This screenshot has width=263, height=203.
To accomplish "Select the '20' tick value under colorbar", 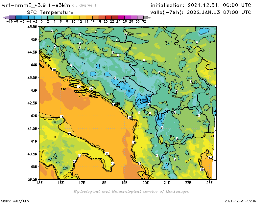I will 106,21.
